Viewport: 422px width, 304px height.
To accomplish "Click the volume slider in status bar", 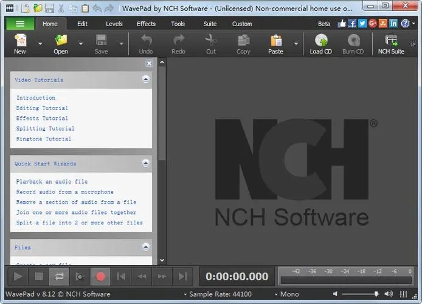I will tap(362, 294).
